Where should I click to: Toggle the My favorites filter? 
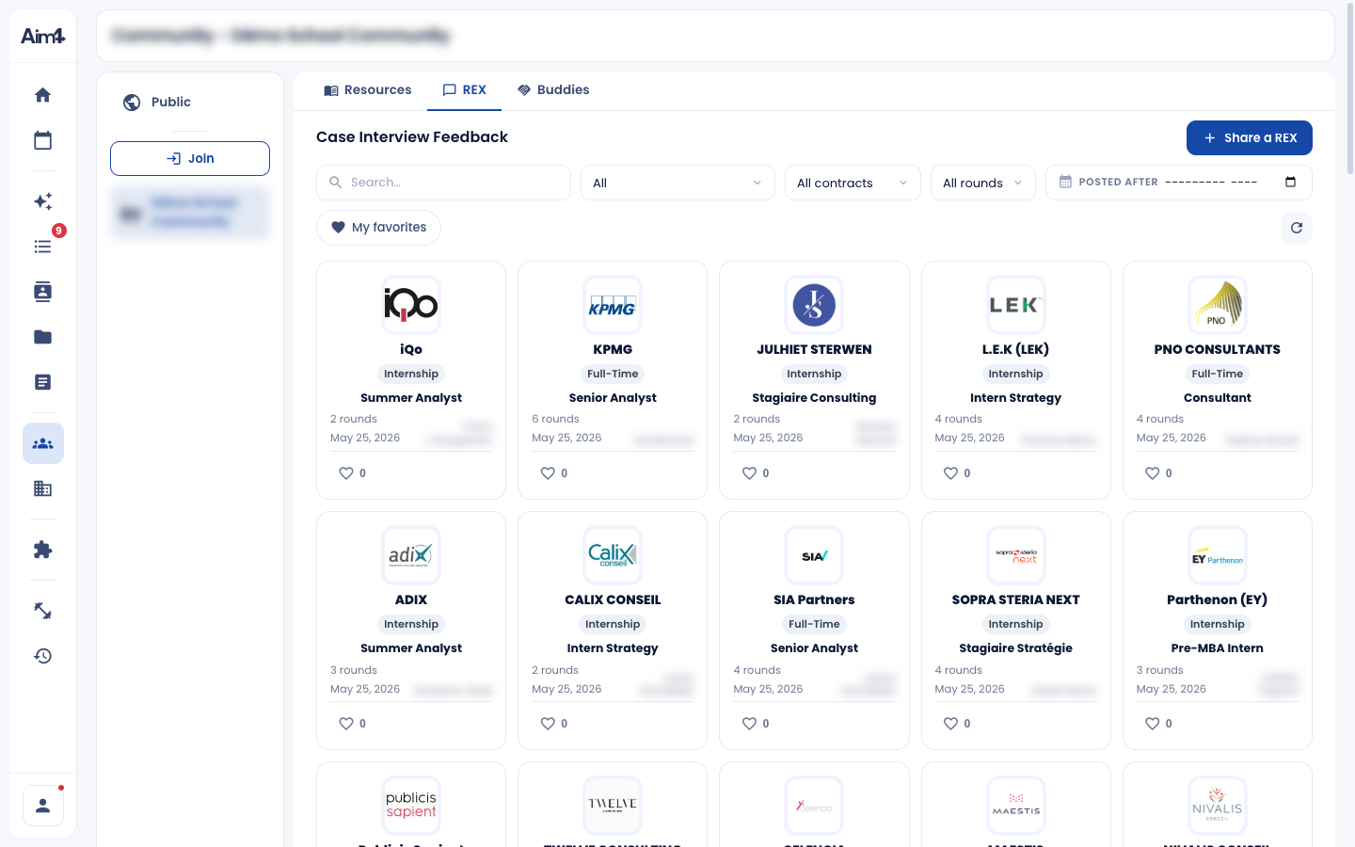pos(378,228)
